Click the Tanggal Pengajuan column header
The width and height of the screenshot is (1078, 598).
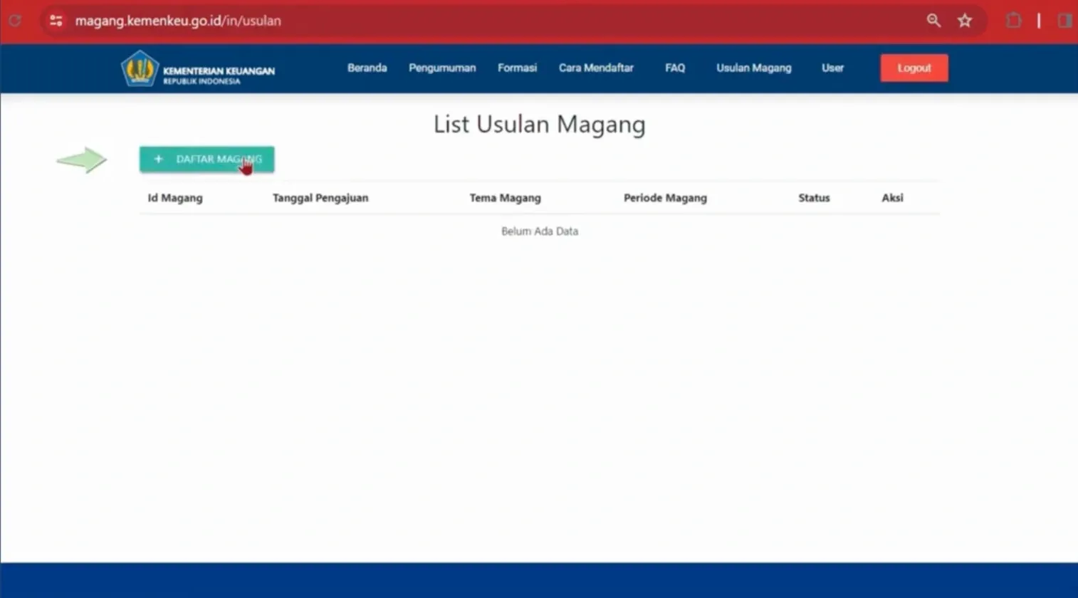pos(320,198)
